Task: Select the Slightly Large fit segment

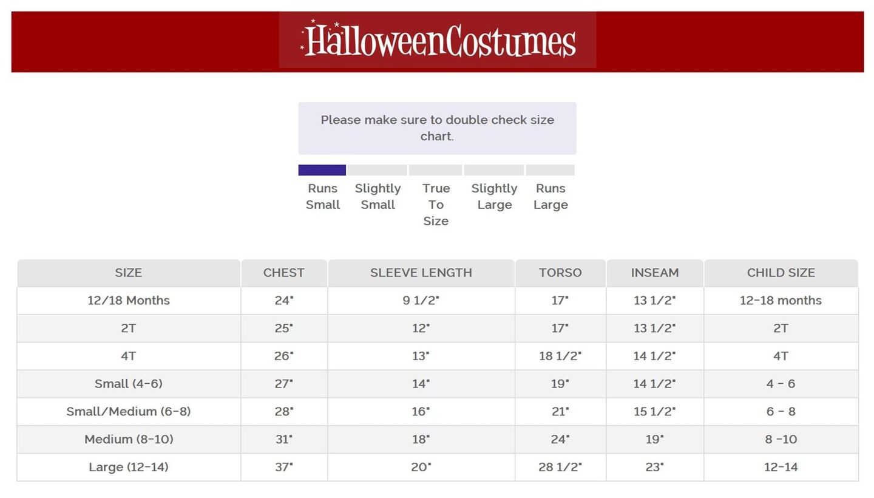Action: coord(493,170)
